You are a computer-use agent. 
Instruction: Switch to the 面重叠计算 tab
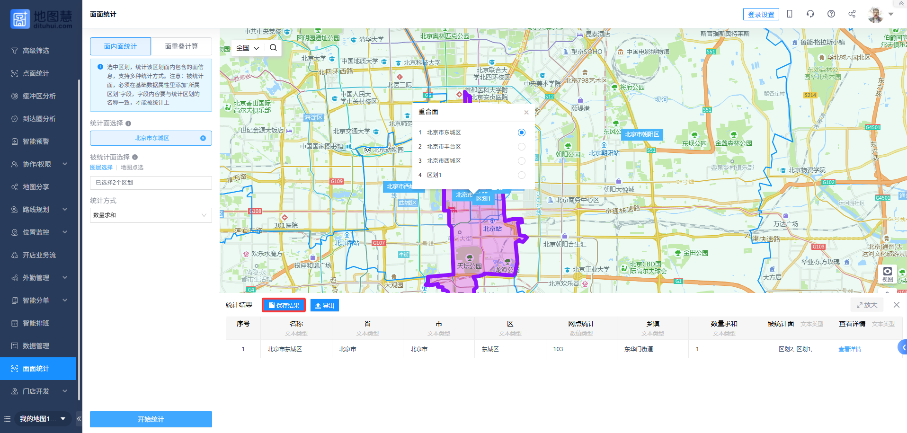pyautogui.click(x=181, y=46)
